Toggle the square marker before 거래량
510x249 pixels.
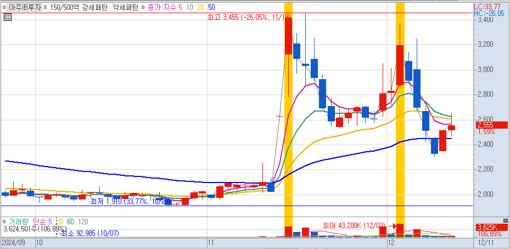pyautogui.click(x=4, y=222)
